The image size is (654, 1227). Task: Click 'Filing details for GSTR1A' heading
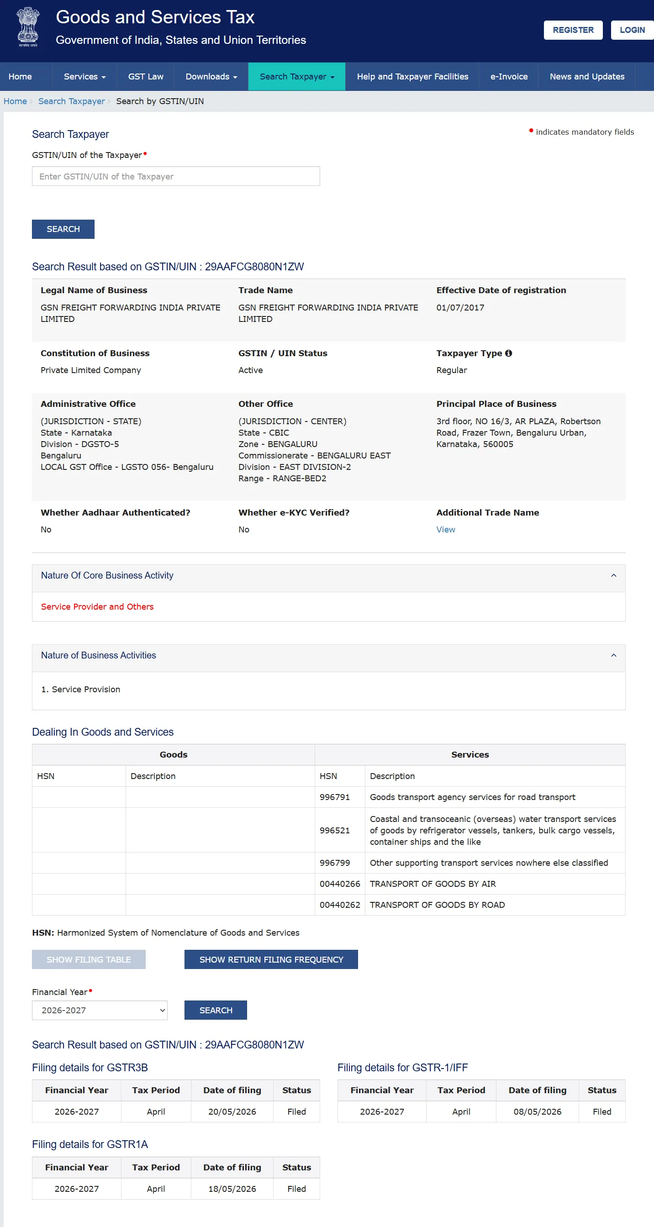90,1145
